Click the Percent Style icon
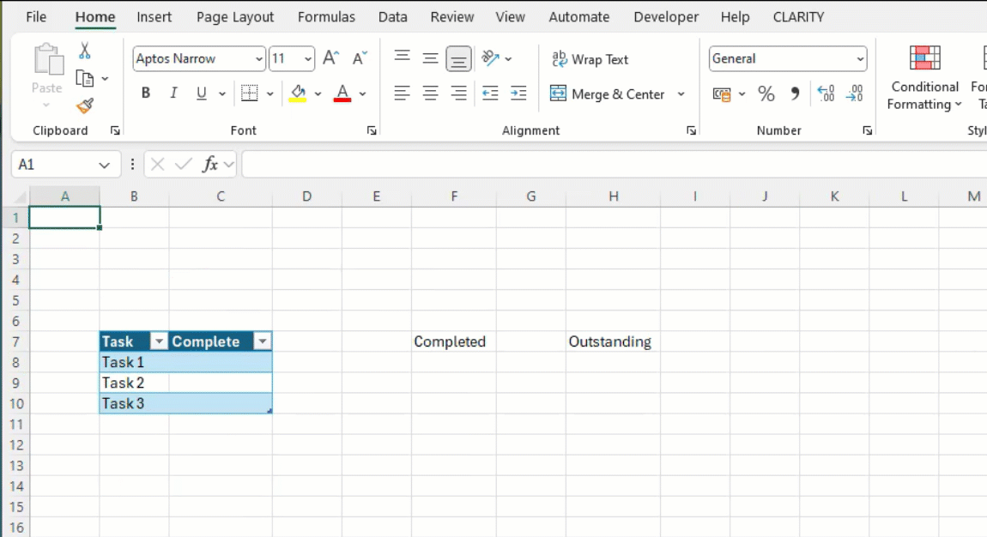 (x=766, y=94)
